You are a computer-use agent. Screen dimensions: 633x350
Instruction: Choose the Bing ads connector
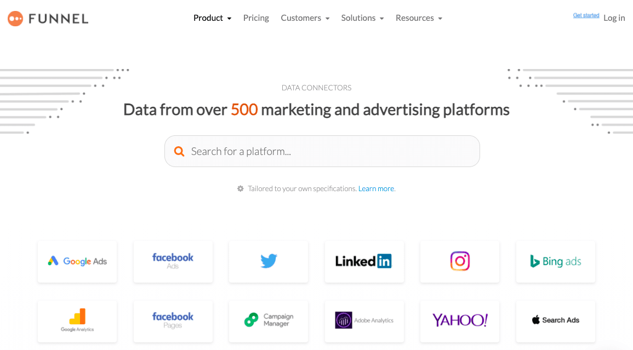555,261
